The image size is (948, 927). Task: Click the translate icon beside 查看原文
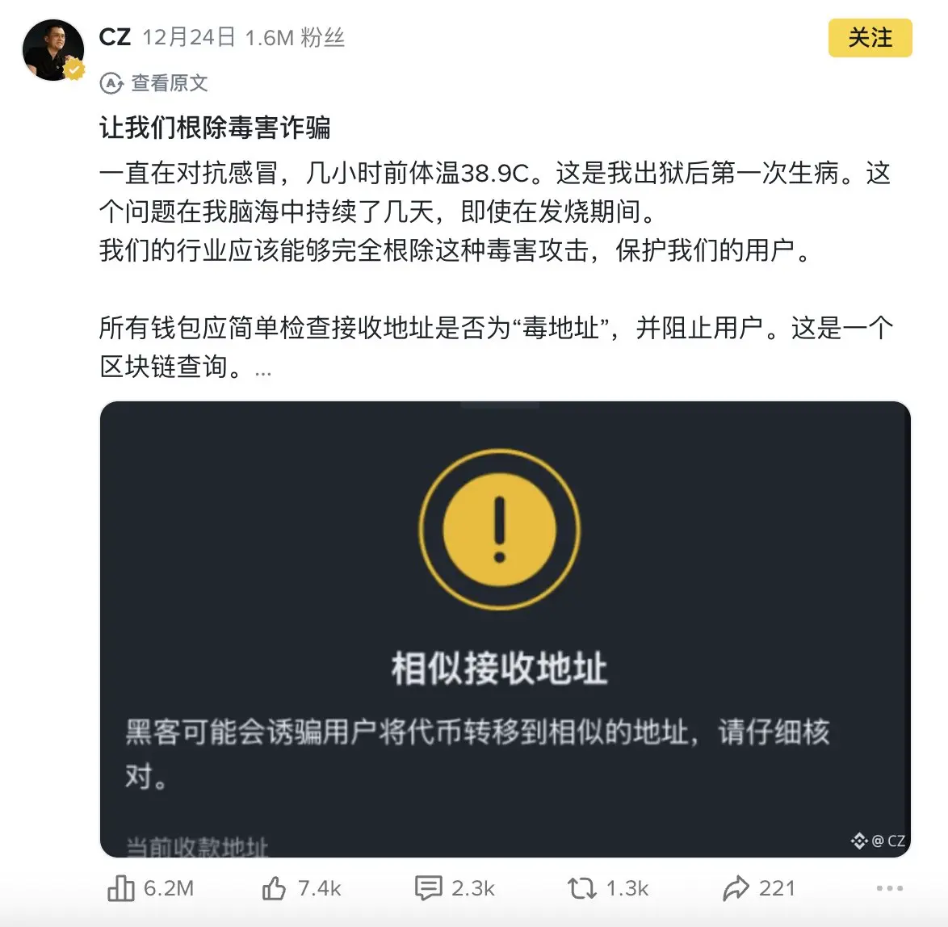pos(111,83)
